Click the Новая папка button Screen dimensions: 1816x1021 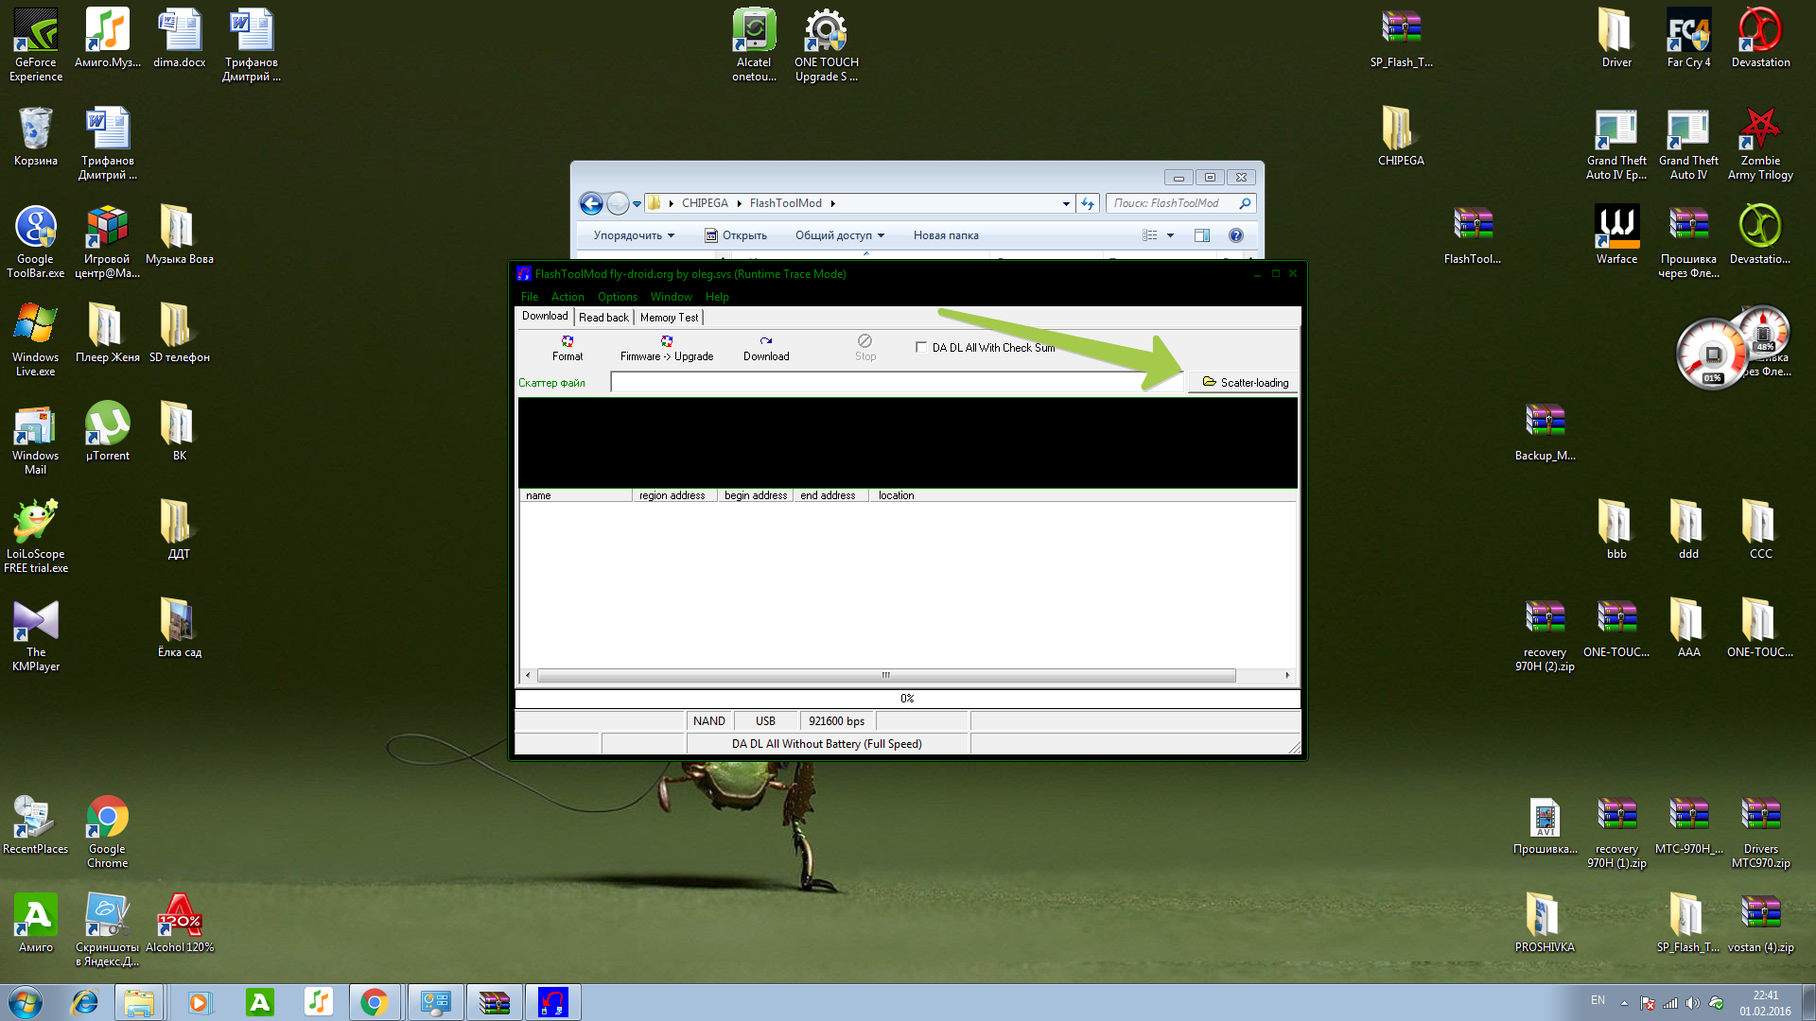946,235
